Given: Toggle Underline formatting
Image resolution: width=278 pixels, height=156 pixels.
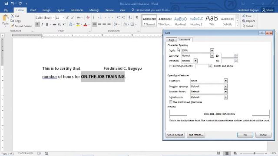Looking at the screenshot, I should [x=47, y=24].
